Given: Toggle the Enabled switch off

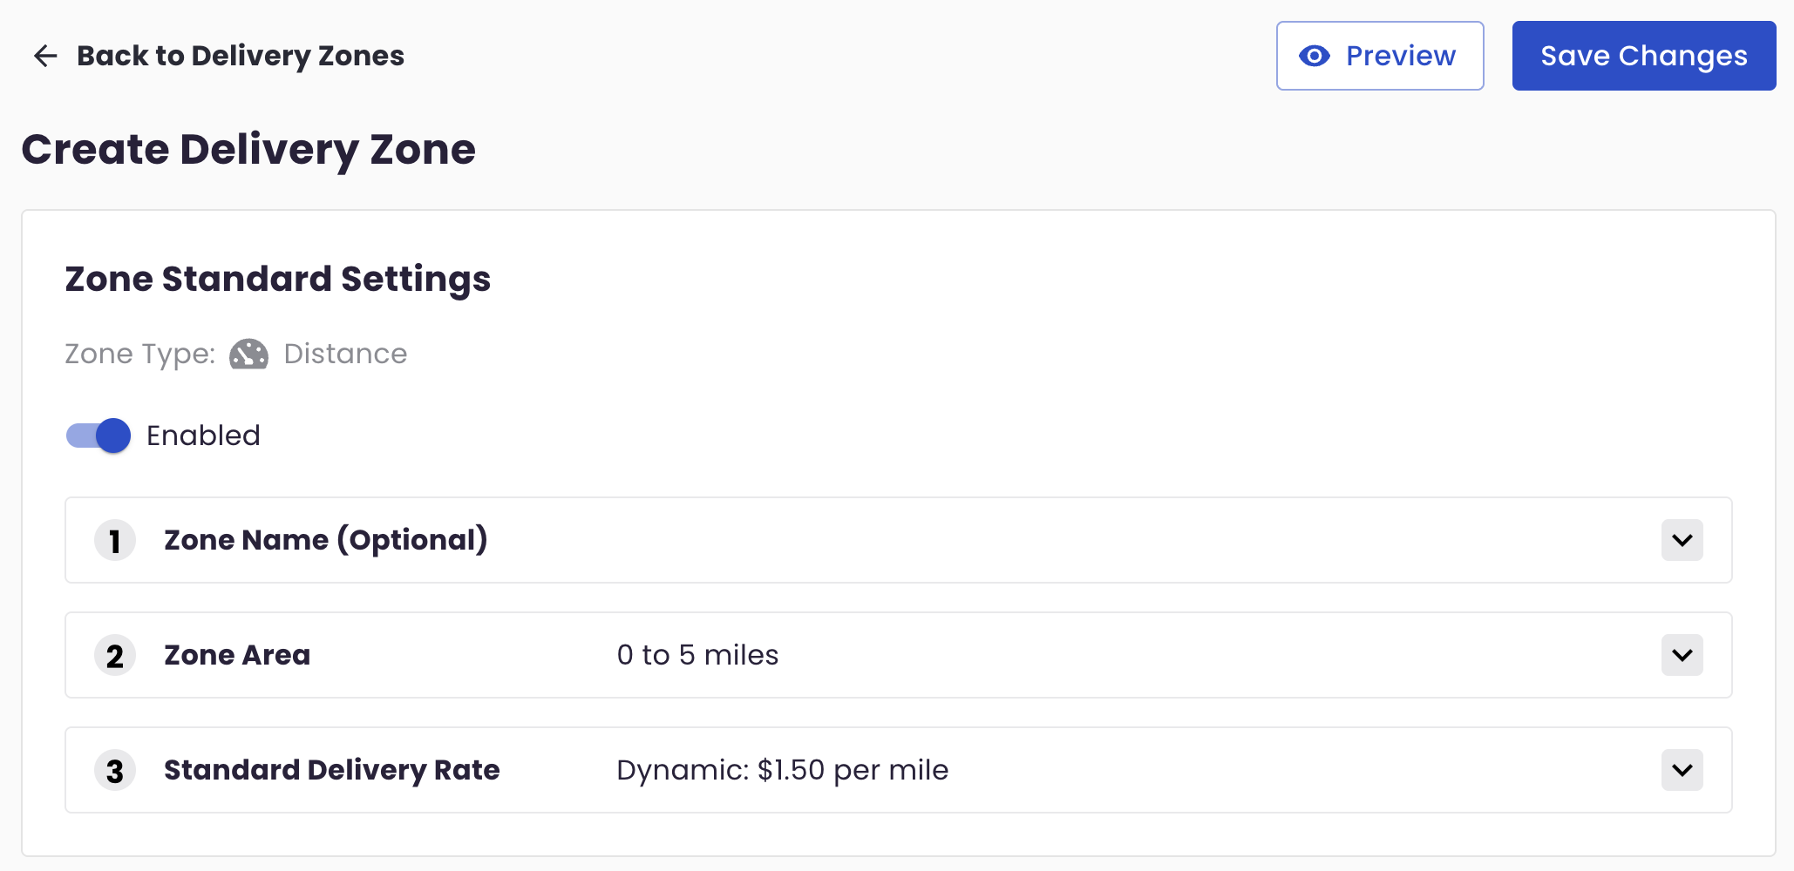Looking at the screenshot, I should click(x=99, y=435).
